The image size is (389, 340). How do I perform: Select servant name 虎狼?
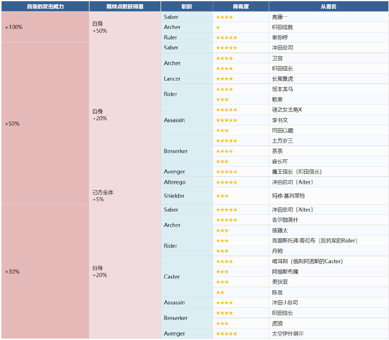coord(277,323)
